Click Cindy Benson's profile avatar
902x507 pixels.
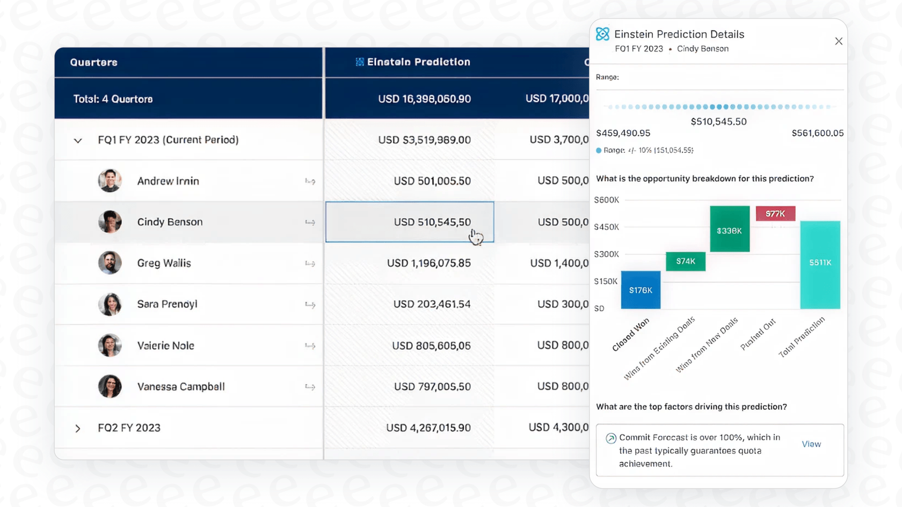click(110, 222)
